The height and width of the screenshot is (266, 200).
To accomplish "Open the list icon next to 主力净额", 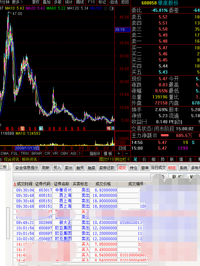I will tap(155, 135).
